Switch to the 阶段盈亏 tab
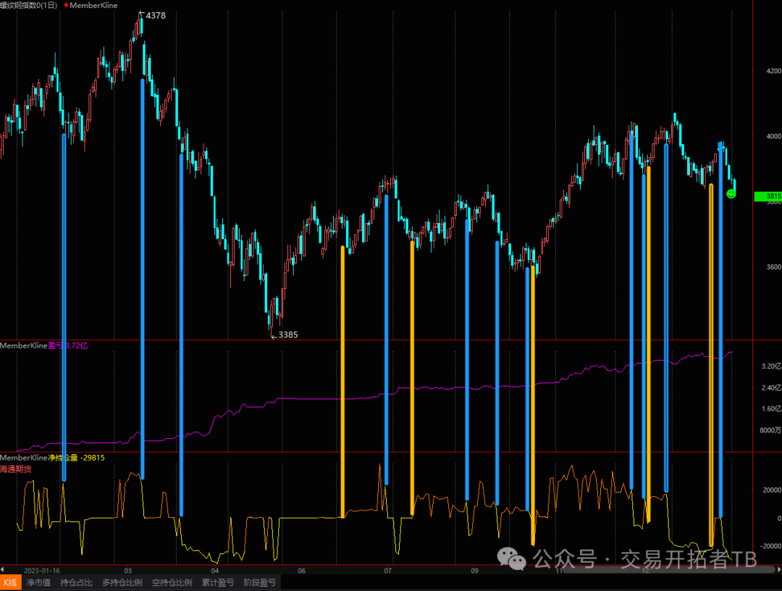 click(x=260, y=582)
